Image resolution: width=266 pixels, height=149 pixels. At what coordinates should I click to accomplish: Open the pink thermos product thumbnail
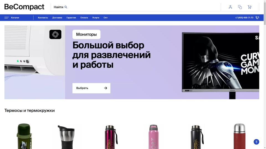click(154, 137)
